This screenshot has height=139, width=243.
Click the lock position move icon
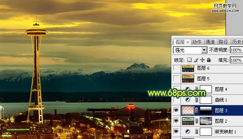(202, 60)
